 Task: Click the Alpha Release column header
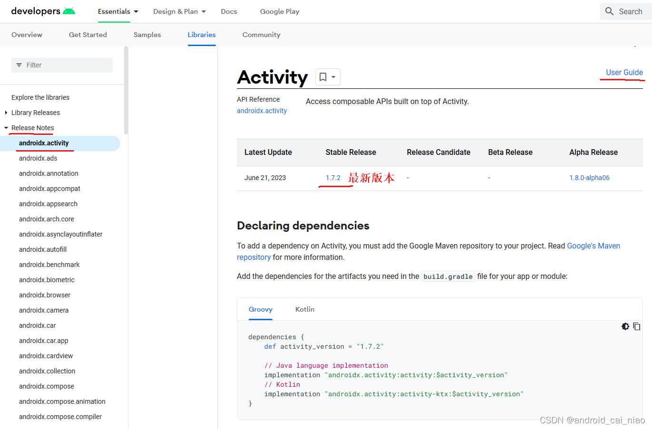point(594,152)
